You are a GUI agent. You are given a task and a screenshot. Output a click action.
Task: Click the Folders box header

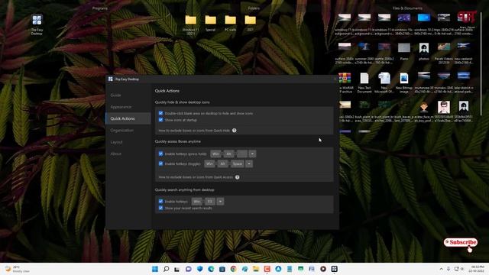pyautogui.click(x=254, y=8)
